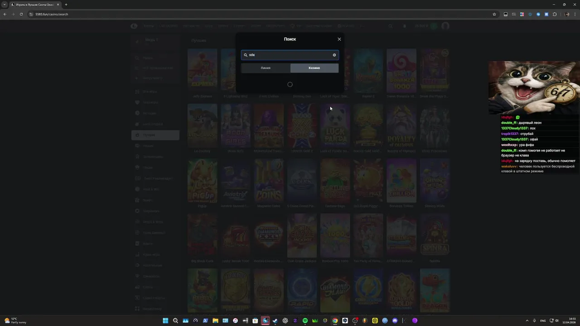Expand the tab search dropdown

(5, 5)
